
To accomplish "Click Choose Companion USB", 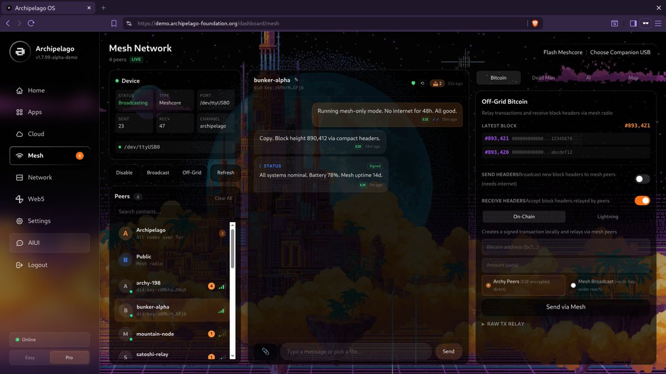I will pyautogui.click(x=620, y=52).
